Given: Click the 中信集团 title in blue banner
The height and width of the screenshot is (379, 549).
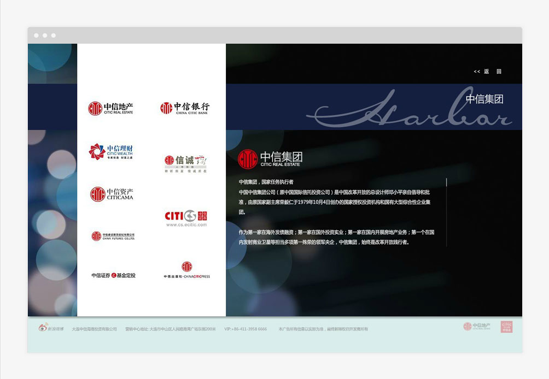Looking at the screenshot, I should pyautogui.click(x=484, y=99).
